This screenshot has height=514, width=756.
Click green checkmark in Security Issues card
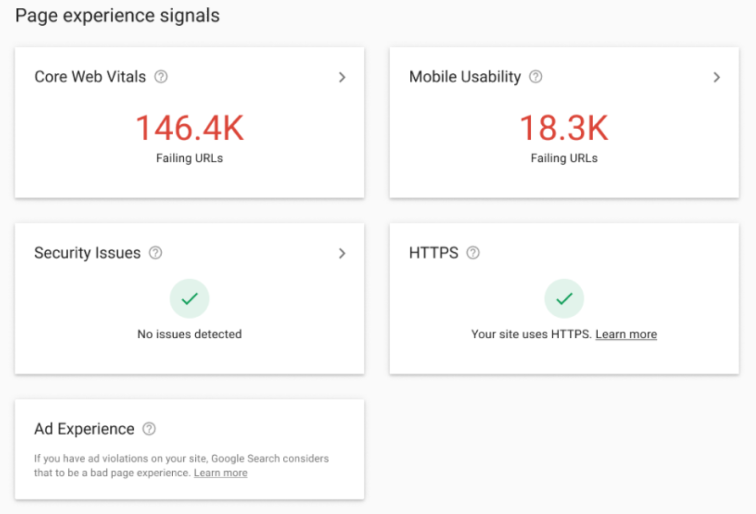190,298
